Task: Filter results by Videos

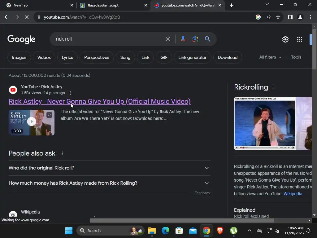Action: coord(44,57)
